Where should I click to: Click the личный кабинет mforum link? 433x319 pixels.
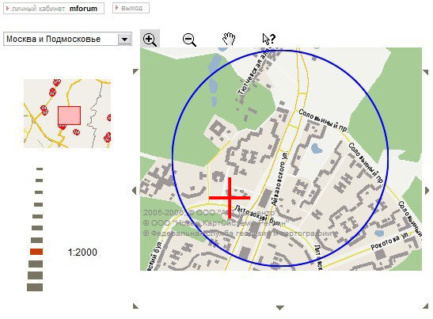[54, 8]
